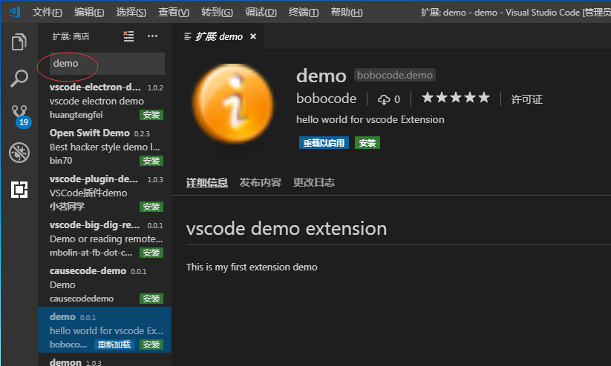Select vscode-plugin-de... extension in list
This screenshot has width=611, height=366.
[x=105, y=192]
